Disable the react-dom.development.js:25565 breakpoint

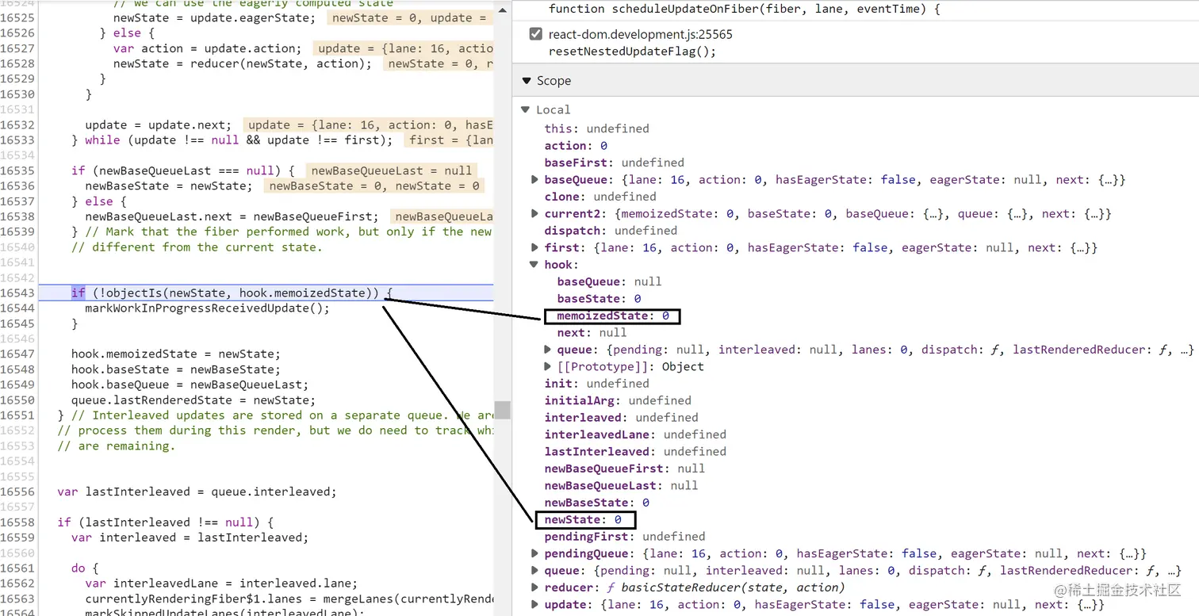(535, 33)
